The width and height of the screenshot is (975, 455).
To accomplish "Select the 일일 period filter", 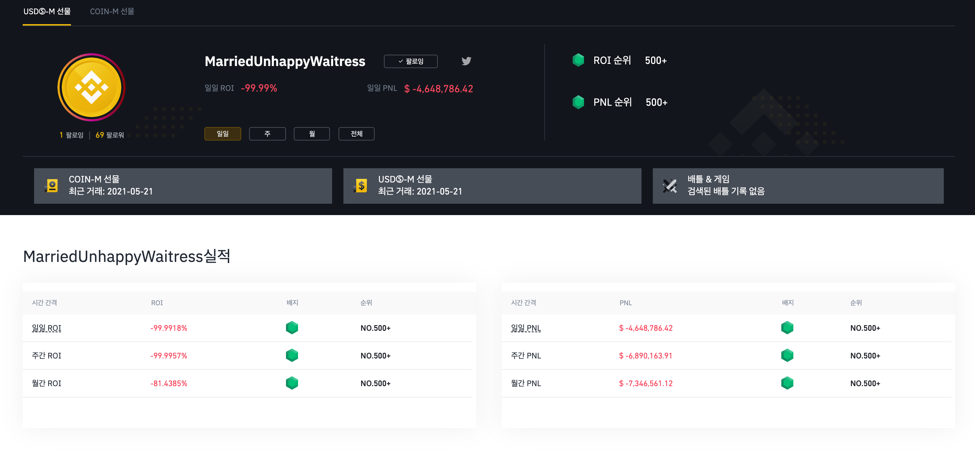I will click(x=222, y=134).
